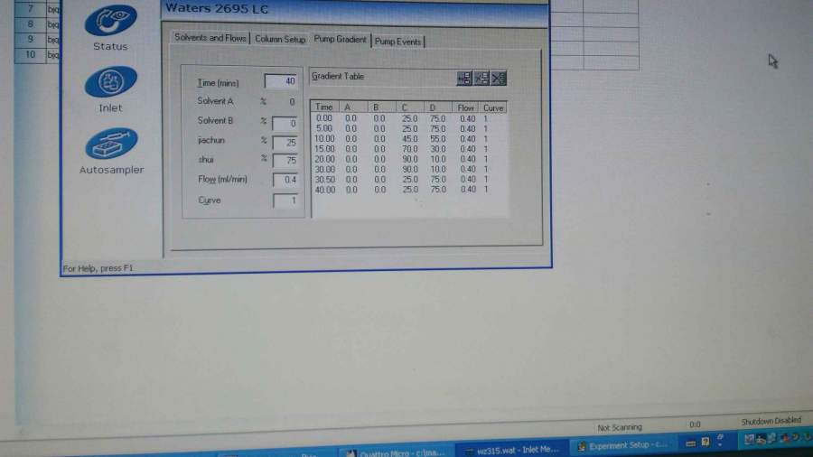
Task: Select gradient row with time 30.00
Action: pyautogui.click(x=408, y=170)
